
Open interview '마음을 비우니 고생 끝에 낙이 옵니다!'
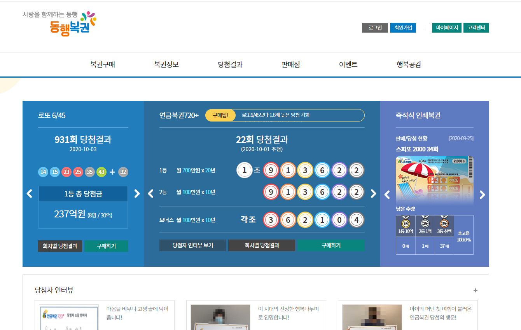click(x=137, y=313)
